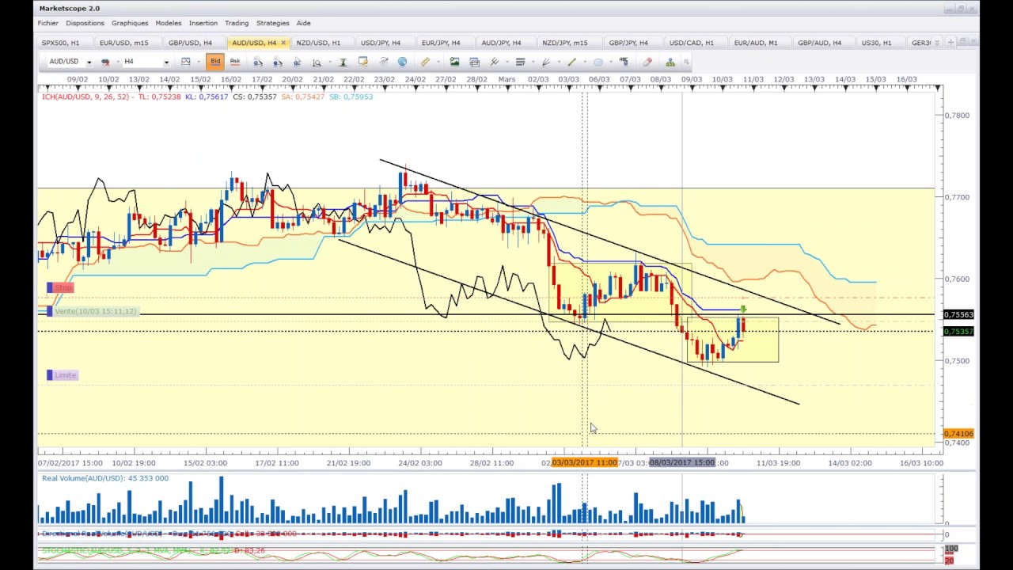Click the zoom magnifier tool icon
This screenshot has height=570, width=1013.
tap(317, 62)
